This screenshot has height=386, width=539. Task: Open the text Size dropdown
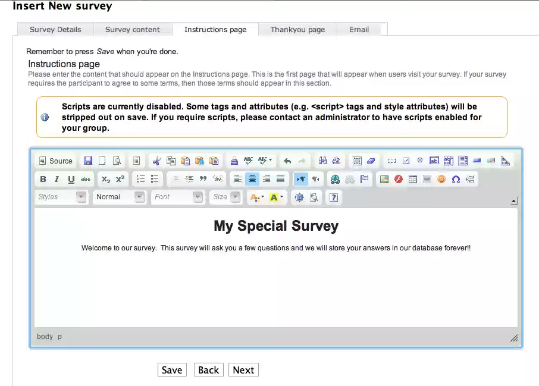(224, 197)
